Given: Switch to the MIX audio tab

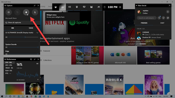Looking at the screenshot, I should pos(13,28).
